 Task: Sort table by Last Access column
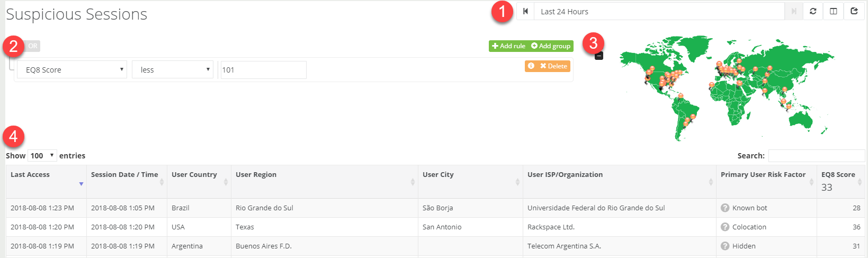tap(46, 182)
